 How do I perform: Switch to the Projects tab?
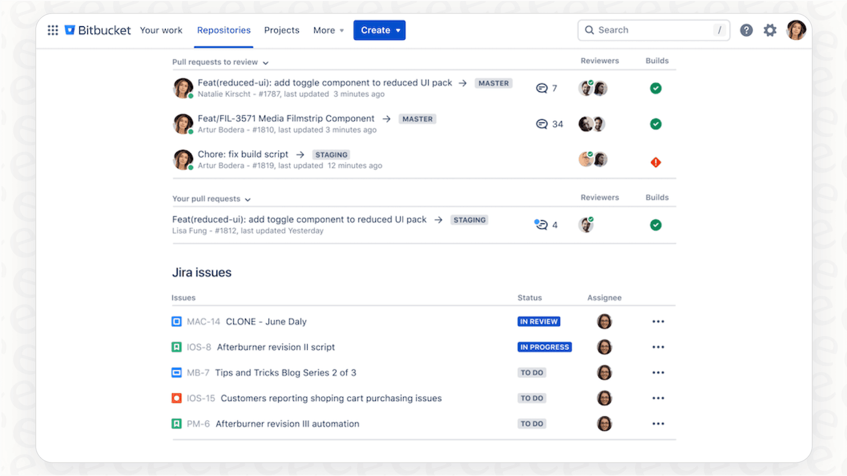(x=281, y=30)
